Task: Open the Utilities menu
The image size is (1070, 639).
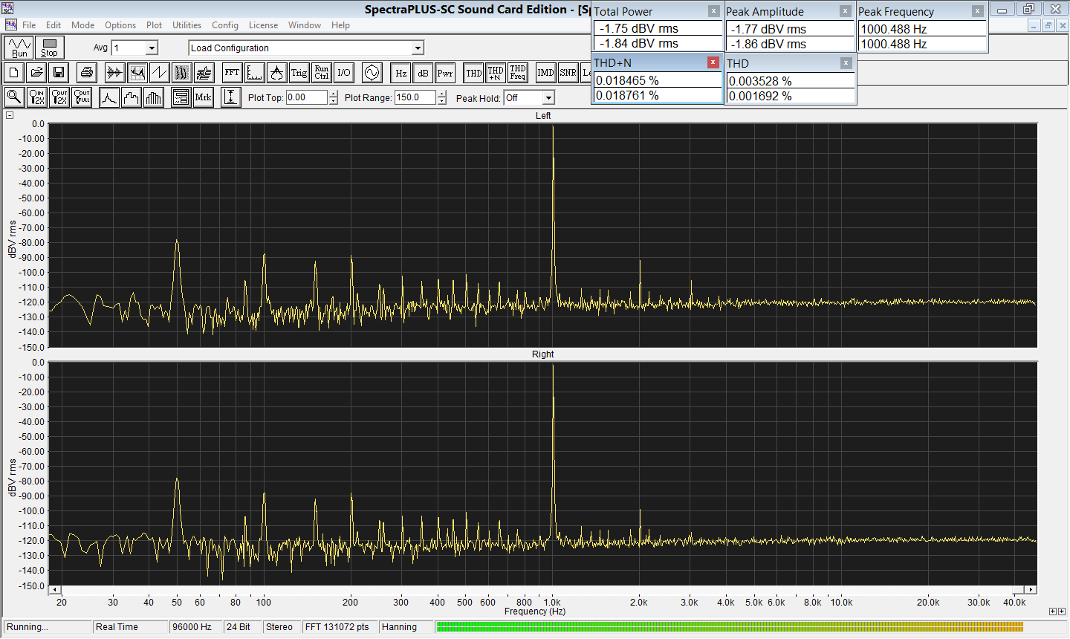Action: pos(187,25)
